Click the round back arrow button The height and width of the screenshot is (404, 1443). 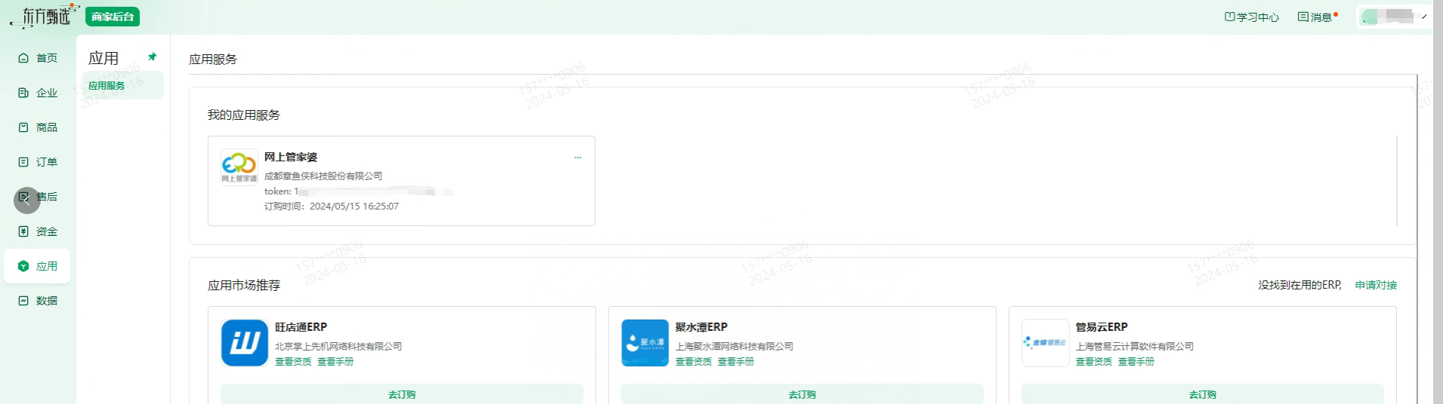[x=26, y=200]
